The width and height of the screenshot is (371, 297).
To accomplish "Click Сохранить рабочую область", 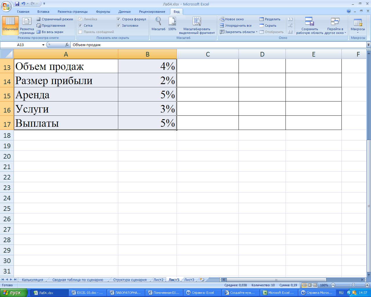I will pos(310,25).
